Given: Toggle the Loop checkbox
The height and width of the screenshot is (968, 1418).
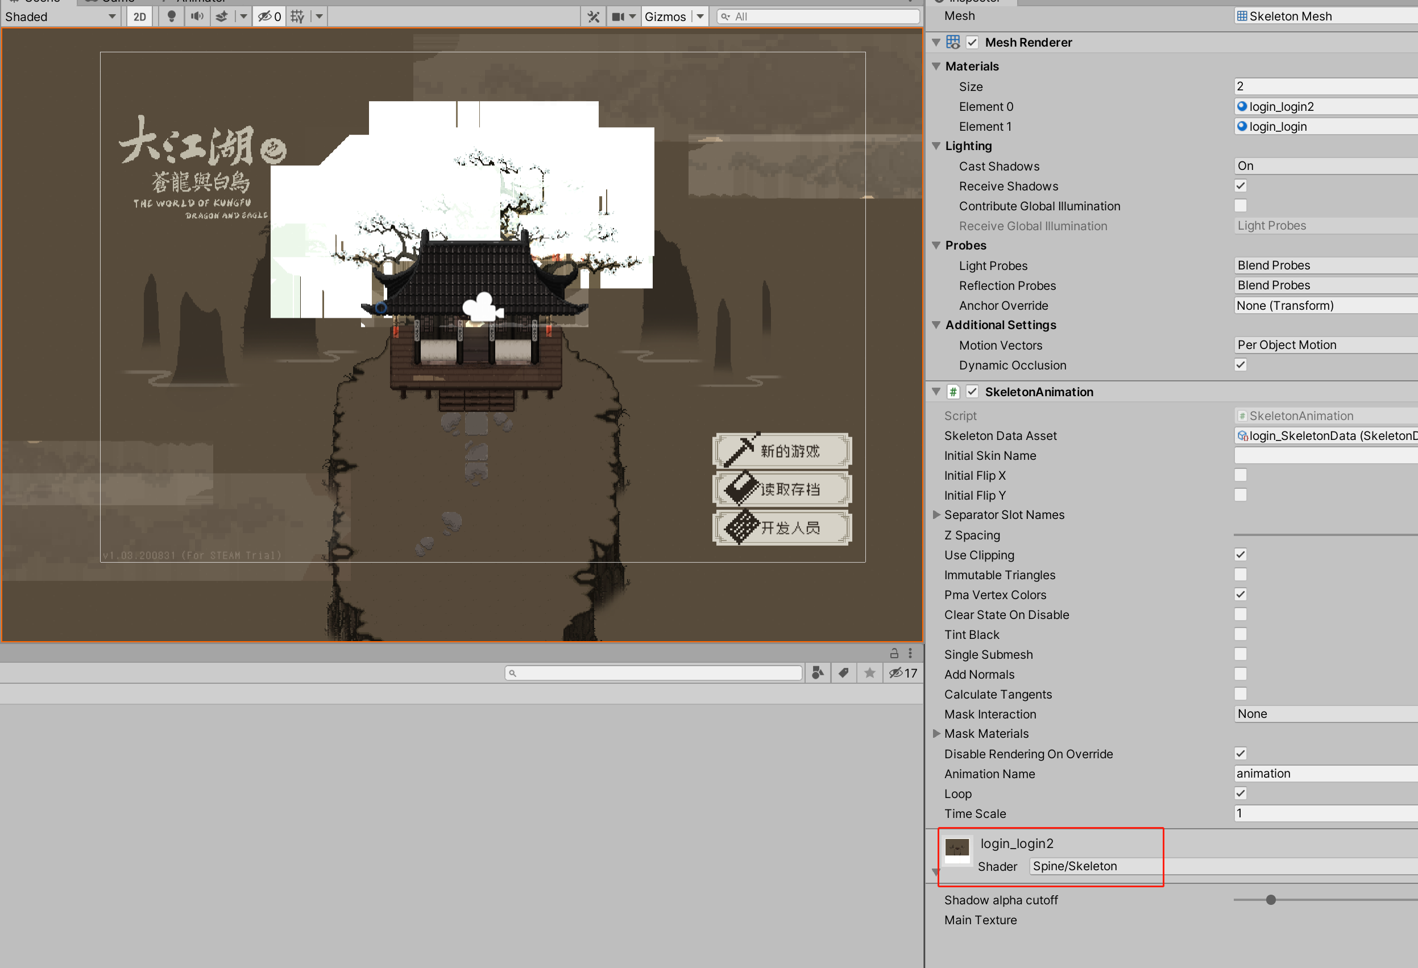Looking at the screenshot, I should pos(1241,793).
